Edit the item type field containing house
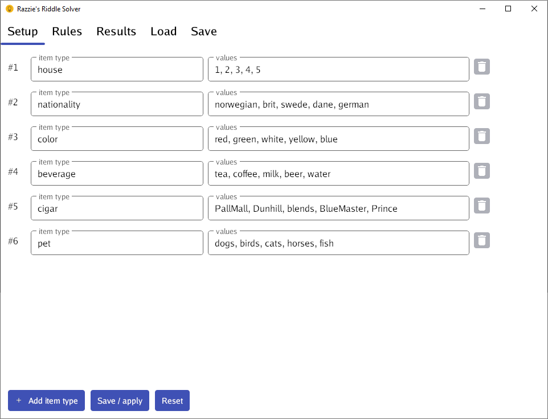Screen dimensions: 548x419 (117, 69)
